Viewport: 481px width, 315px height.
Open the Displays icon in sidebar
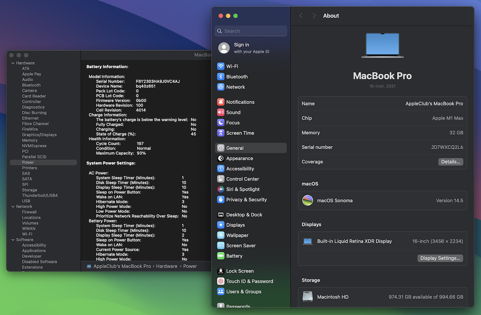tap(221, 225)
